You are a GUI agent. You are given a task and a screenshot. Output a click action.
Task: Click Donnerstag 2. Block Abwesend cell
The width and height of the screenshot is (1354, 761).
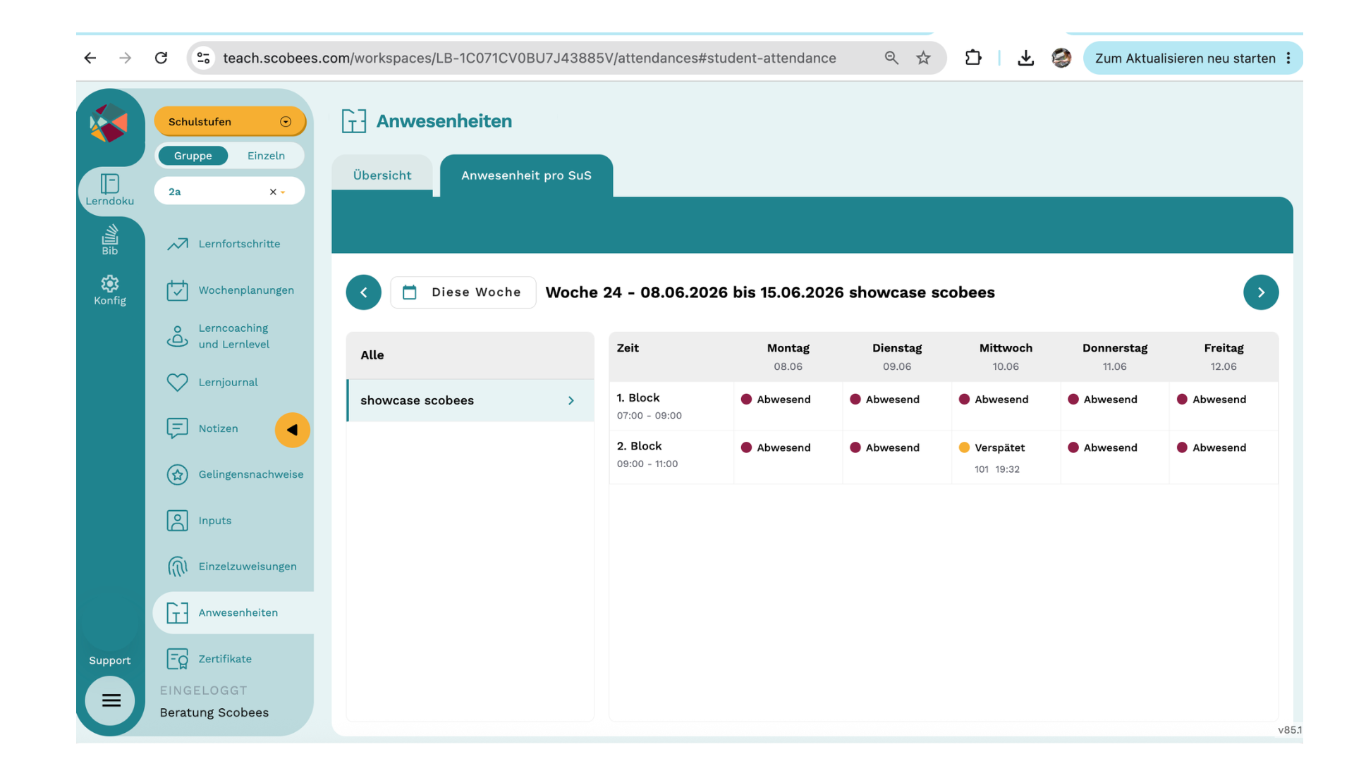(1115, 457)
